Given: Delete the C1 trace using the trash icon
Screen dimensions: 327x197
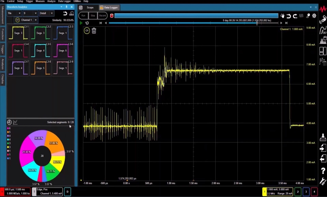Looking at the screenshot, I should click(x=94, y=31).
